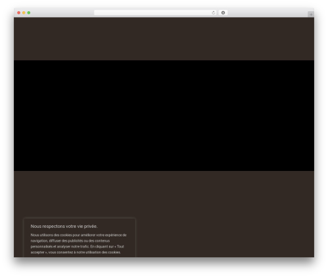The height and width of the screenshot is (277, 328).
Task: Open a new tab with plus button
Action: pyautogui.click(x=311, y=14)
